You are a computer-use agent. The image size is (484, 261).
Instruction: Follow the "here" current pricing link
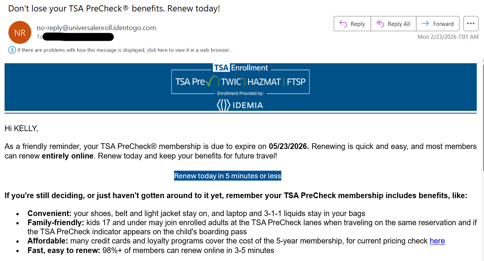click(x=437, y=241)
